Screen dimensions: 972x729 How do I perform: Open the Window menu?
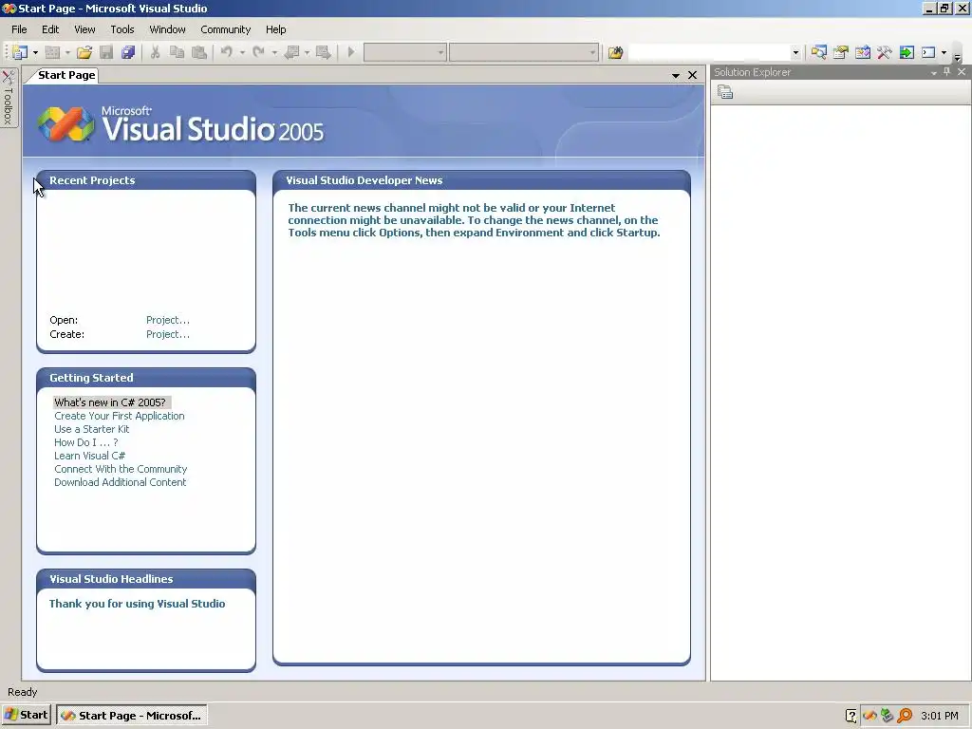167,29
